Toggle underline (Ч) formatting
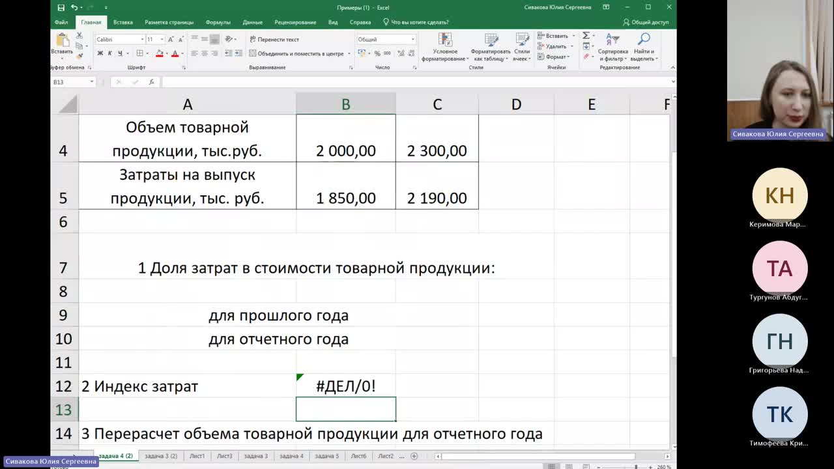The height and width of the screenshot is (469, 834). 120,53
